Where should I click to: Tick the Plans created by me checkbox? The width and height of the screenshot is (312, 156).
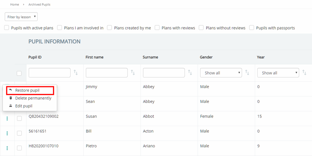pyautogui.click(x=110, y=28)
